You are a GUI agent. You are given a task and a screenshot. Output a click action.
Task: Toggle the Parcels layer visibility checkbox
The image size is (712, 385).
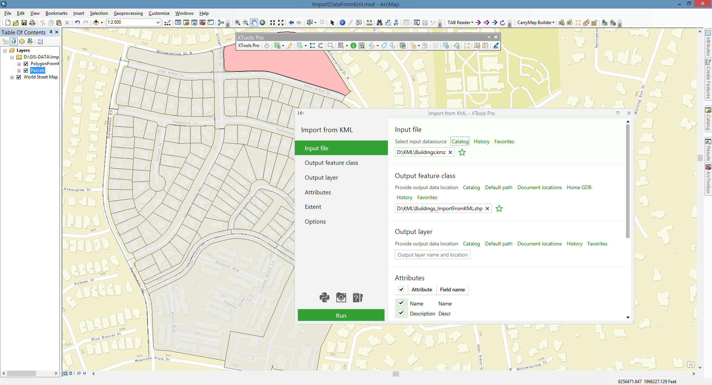[x=26, y=70]
